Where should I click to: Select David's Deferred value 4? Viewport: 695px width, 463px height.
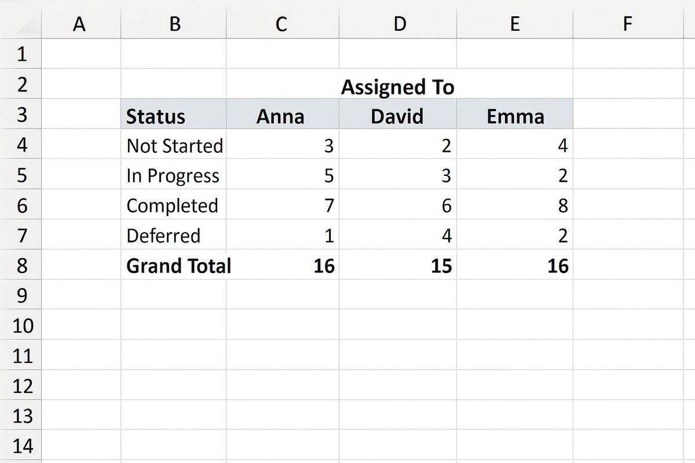pos(397,234)
